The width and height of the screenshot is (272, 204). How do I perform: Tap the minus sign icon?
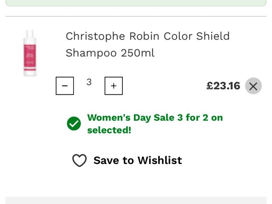pos(65,86)
